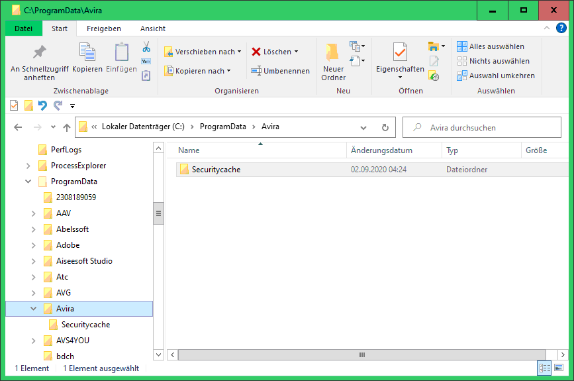Click Verschieben nach

pyautogui.click(x=203, y=52)
